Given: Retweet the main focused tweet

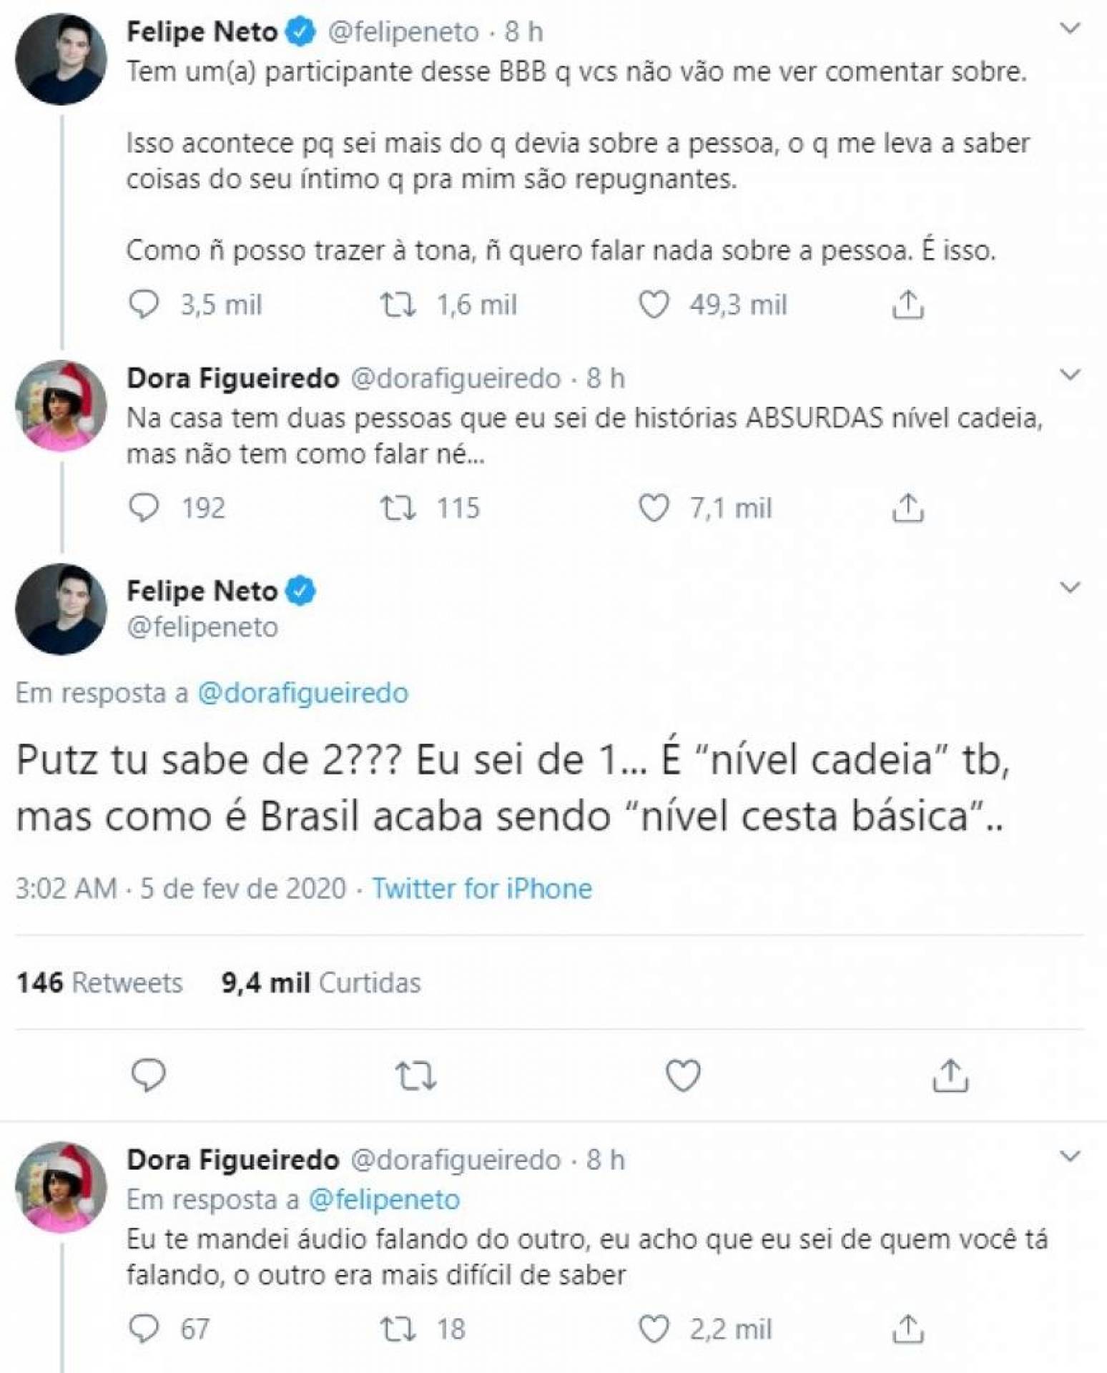Looking at the screenshot, I should [416, 1076].
